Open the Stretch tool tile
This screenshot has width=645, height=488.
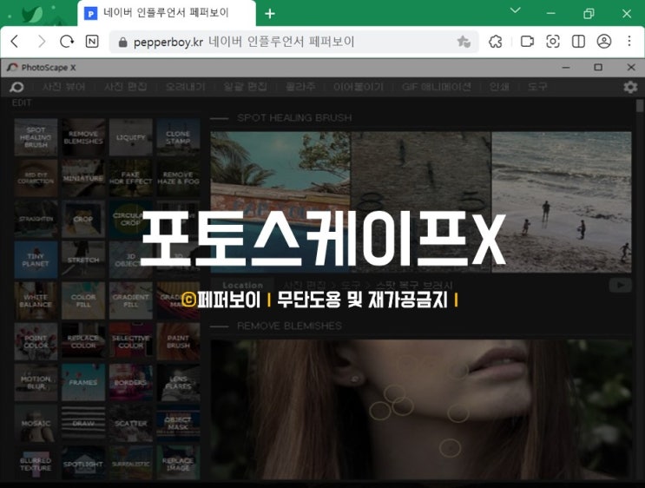83,260
